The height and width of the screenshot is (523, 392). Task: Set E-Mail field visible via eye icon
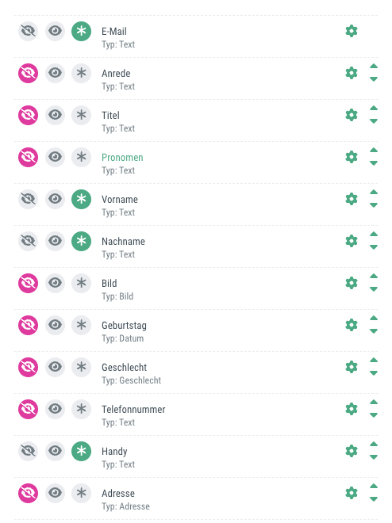tap(55, 31)
